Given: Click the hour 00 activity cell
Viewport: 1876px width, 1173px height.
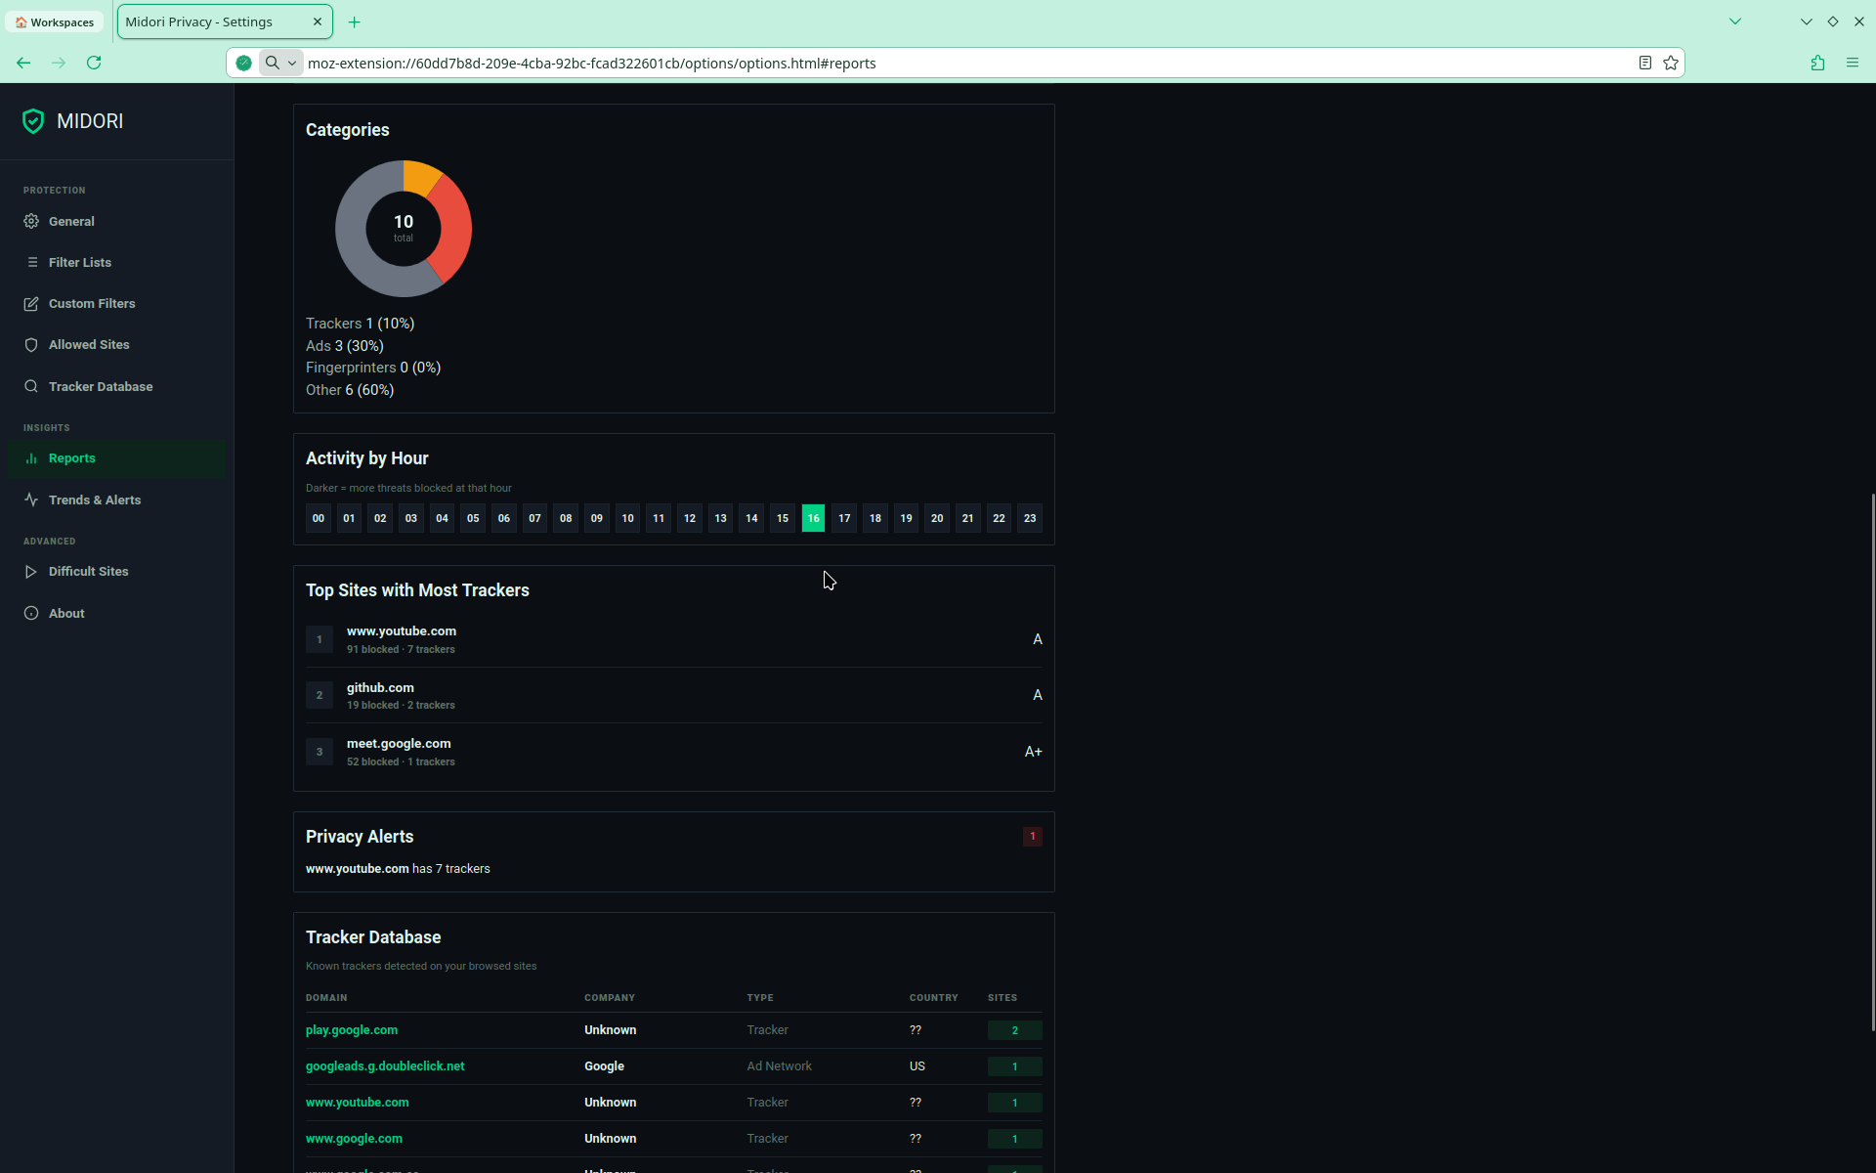Looking at the screenshot, I should tap(319, 518).
